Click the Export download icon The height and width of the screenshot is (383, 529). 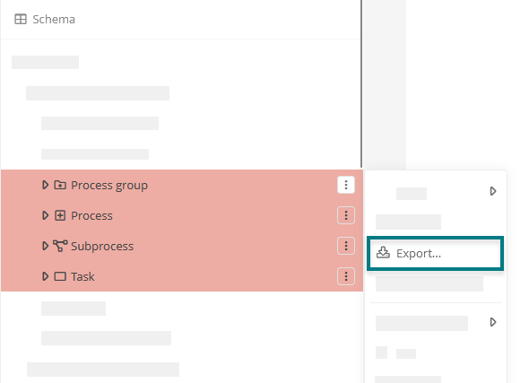(x=383, y=252)
